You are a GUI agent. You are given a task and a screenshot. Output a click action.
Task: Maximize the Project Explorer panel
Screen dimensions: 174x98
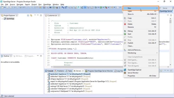[41, 15]
